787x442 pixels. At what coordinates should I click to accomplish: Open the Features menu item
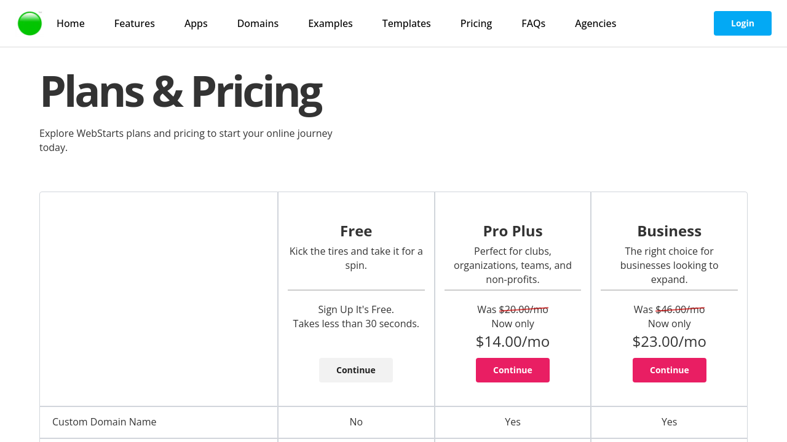(x=135, y=23)
